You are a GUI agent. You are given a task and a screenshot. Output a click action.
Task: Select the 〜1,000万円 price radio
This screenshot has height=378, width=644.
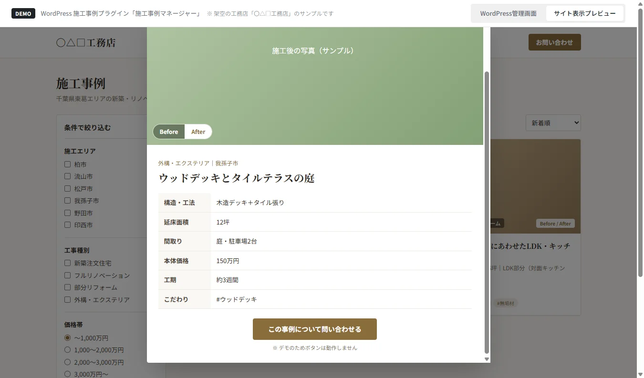click(x=67, y=337)
